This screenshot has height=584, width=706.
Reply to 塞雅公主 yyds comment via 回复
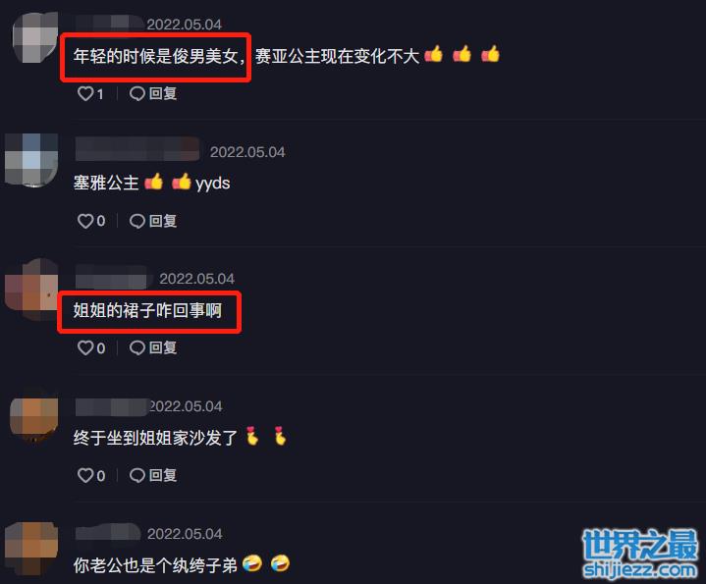(163, 221)
